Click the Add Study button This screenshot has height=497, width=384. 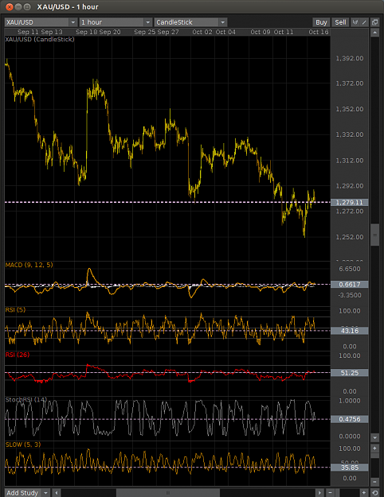click(23, 492)
